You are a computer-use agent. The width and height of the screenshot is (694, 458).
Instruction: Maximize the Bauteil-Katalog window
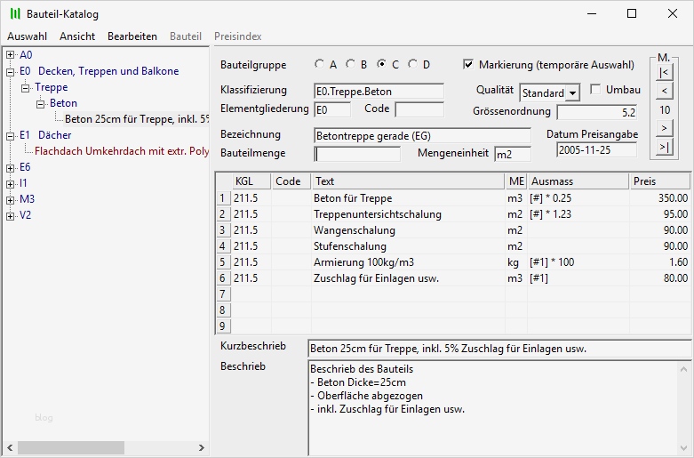click(632, 13)
